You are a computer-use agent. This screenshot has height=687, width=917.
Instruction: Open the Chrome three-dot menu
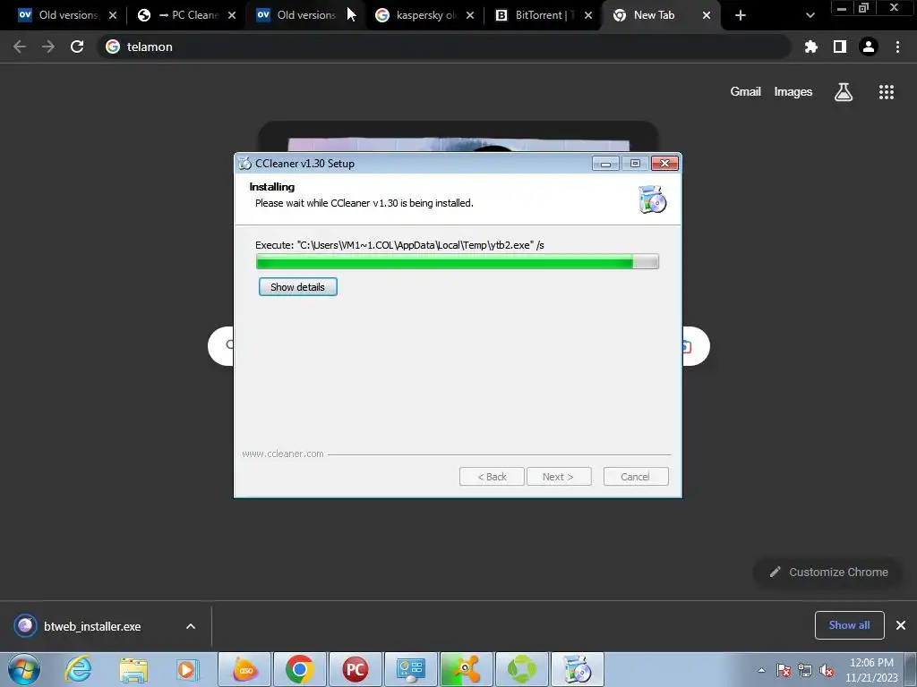[897, 47]
